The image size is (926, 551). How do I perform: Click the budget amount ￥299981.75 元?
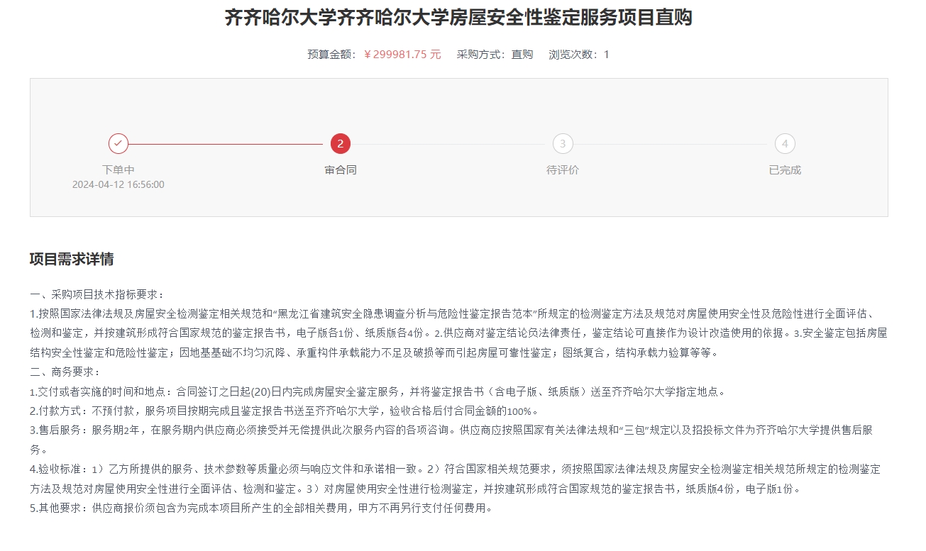click(402, 55)
